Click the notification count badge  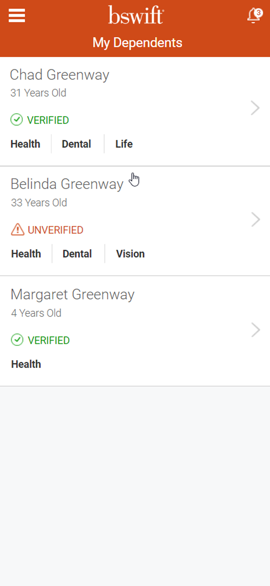(x=258, y=13)
